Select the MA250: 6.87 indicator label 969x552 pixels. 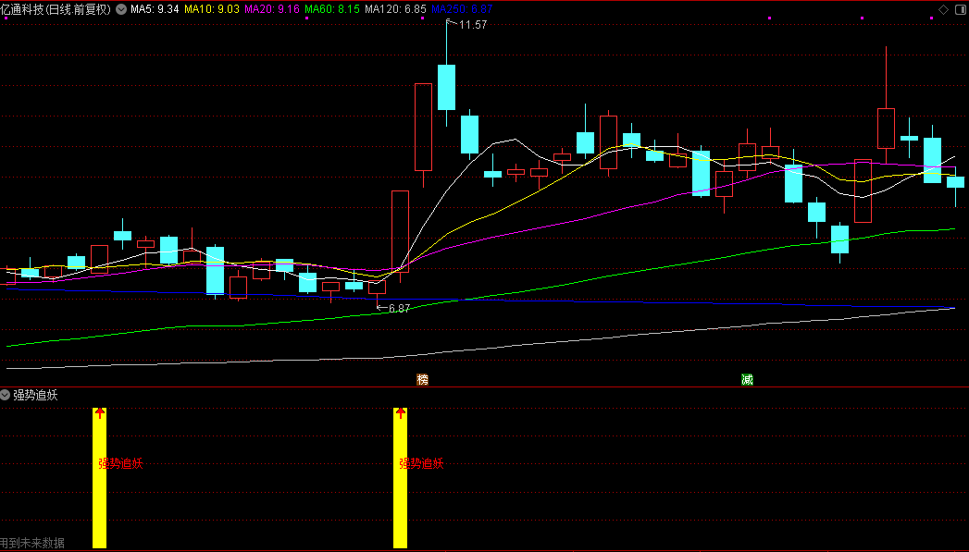[462, 9]
